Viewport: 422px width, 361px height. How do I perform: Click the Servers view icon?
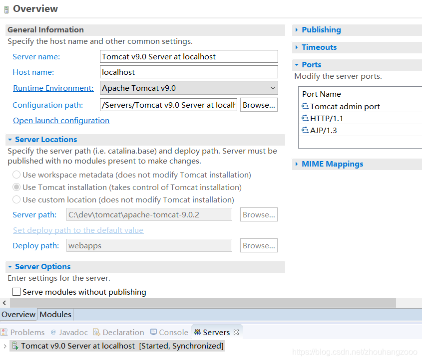pos(197,332)
